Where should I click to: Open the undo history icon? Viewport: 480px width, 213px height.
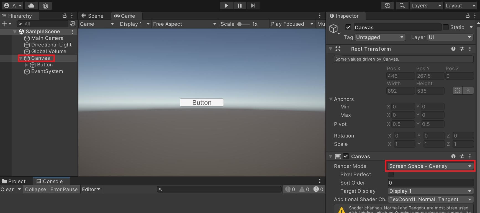click(388, 6)
